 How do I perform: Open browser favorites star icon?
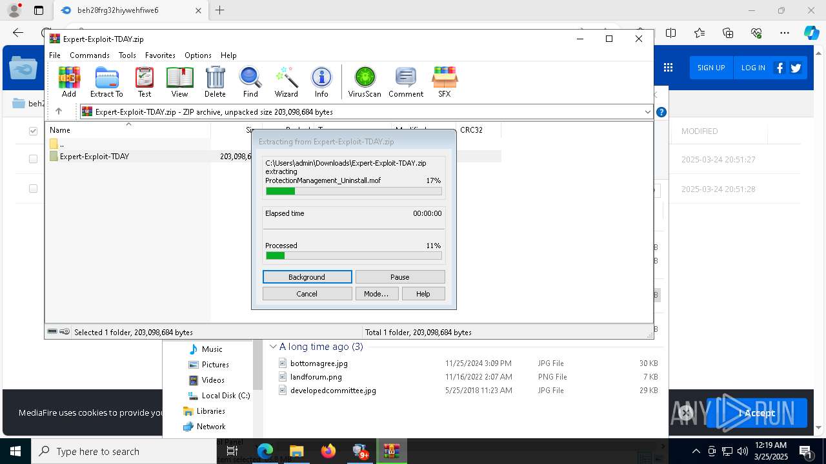(x=700, y=33)
